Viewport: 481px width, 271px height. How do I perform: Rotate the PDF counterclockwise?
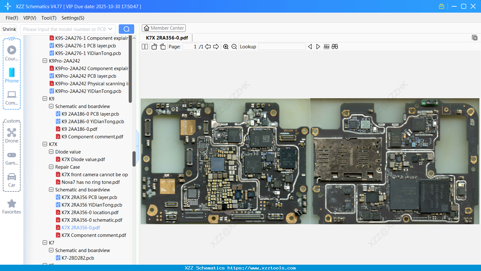click(x=154, y=46)
